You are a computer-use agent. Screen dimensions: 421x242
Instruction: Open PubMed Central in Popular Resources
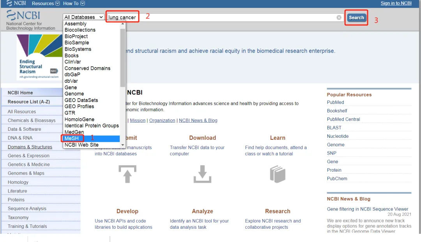coord(343,119)
